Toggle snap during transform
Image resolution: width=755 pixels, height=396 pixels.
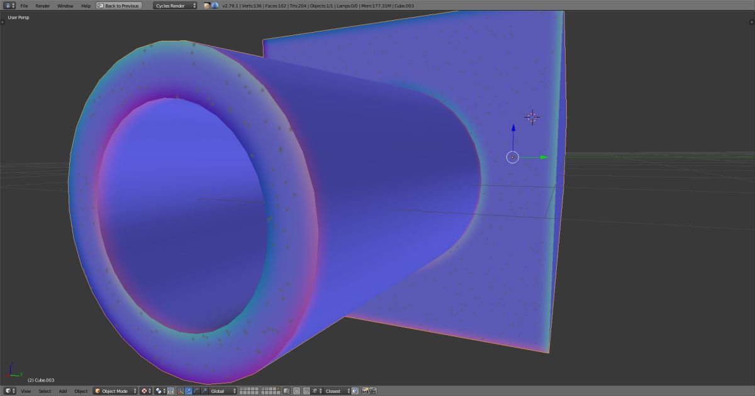click(306, 391)
